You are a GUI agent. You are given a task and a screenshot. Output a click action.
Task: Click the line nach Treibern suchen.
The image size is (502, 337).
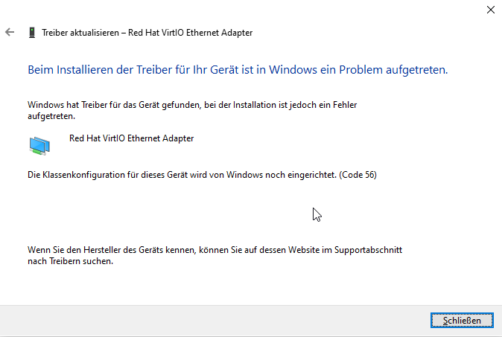[71, 261]
